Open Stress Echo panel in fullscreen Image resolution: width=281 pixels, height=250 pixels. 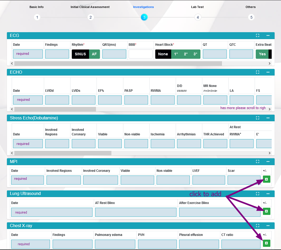(257, 118)
